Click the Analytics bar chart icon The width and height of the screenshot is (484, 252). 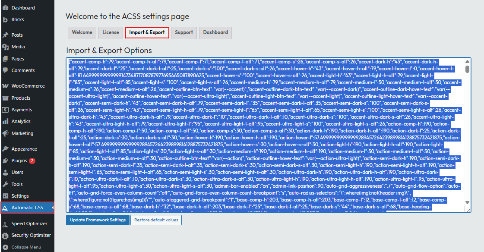click(x=5, y=121)
